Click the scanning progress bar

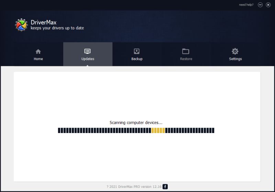136,130
